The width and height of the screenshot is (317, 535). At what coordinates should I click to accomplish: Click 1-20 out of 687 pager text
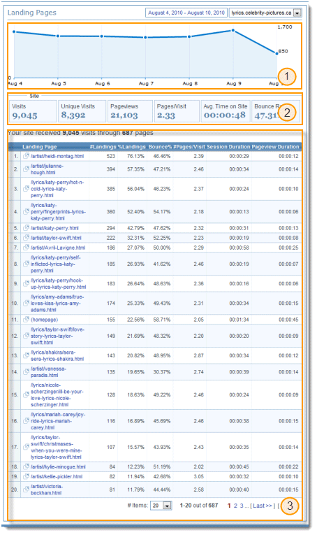coord(199,506)
